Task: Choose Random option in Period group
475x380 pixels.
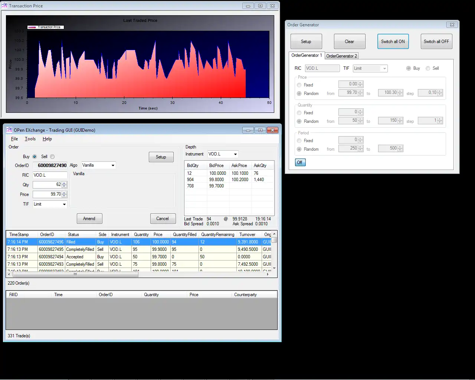Action: point(299,149)
